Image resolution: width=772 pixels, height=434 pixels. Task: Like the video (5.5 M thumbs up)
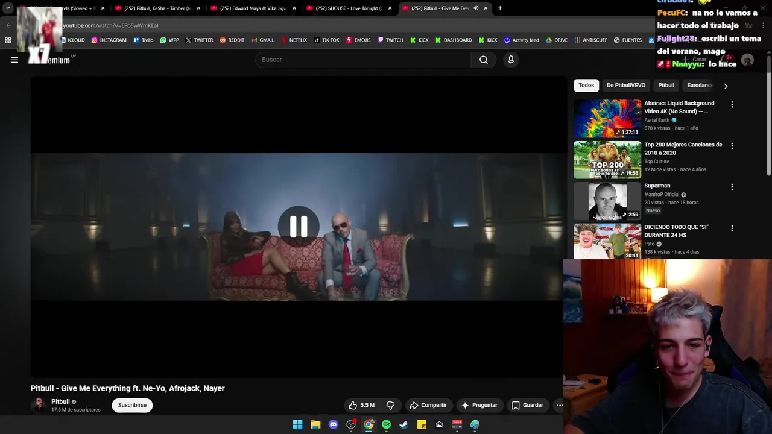(361, 405)
